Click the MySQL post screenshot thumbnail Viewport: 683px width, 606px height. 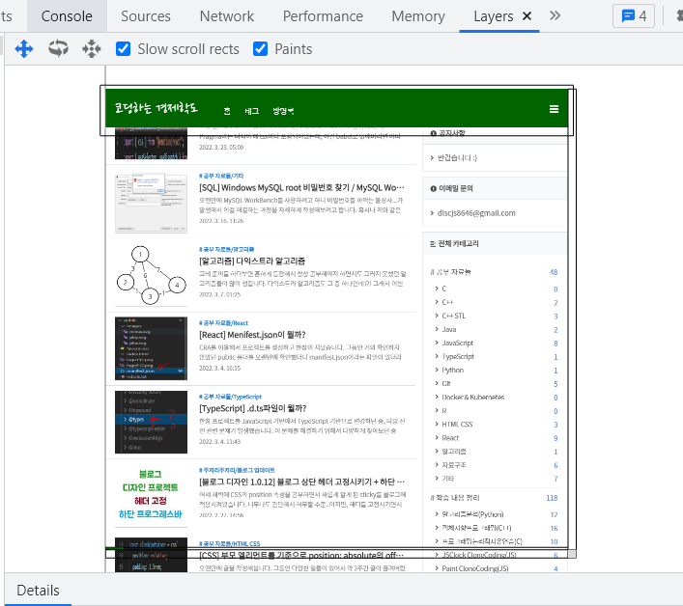[x=151, y=204]
